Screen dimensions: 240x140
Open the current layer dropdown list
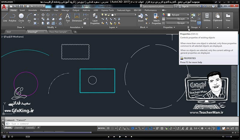coord(118,15)
